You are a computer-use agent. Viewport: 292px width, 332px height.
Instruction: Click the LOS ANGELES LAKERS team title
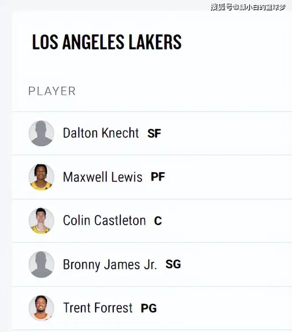pos(107,42)
